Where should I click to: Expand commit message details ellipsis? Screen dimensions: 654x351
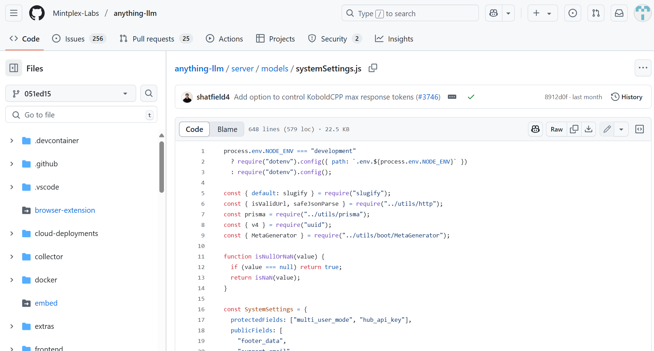tap(452, 97)
